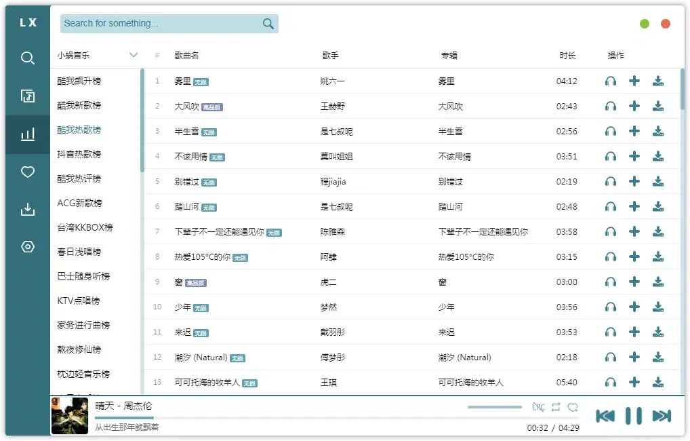The width and height of the screenshot is (690, 441).
Task: Download 半生雪 song
Action: [658, 132]
